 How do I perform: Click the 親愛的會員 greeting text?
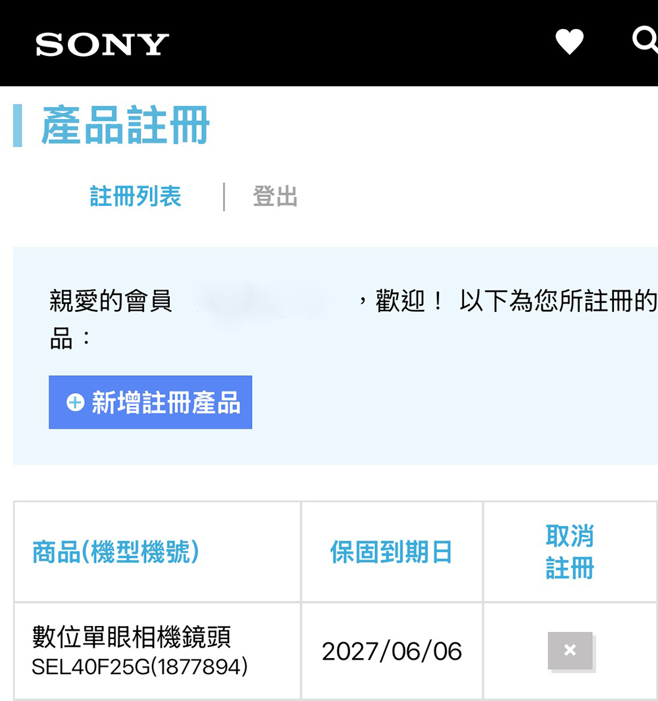tap(111, 302)
